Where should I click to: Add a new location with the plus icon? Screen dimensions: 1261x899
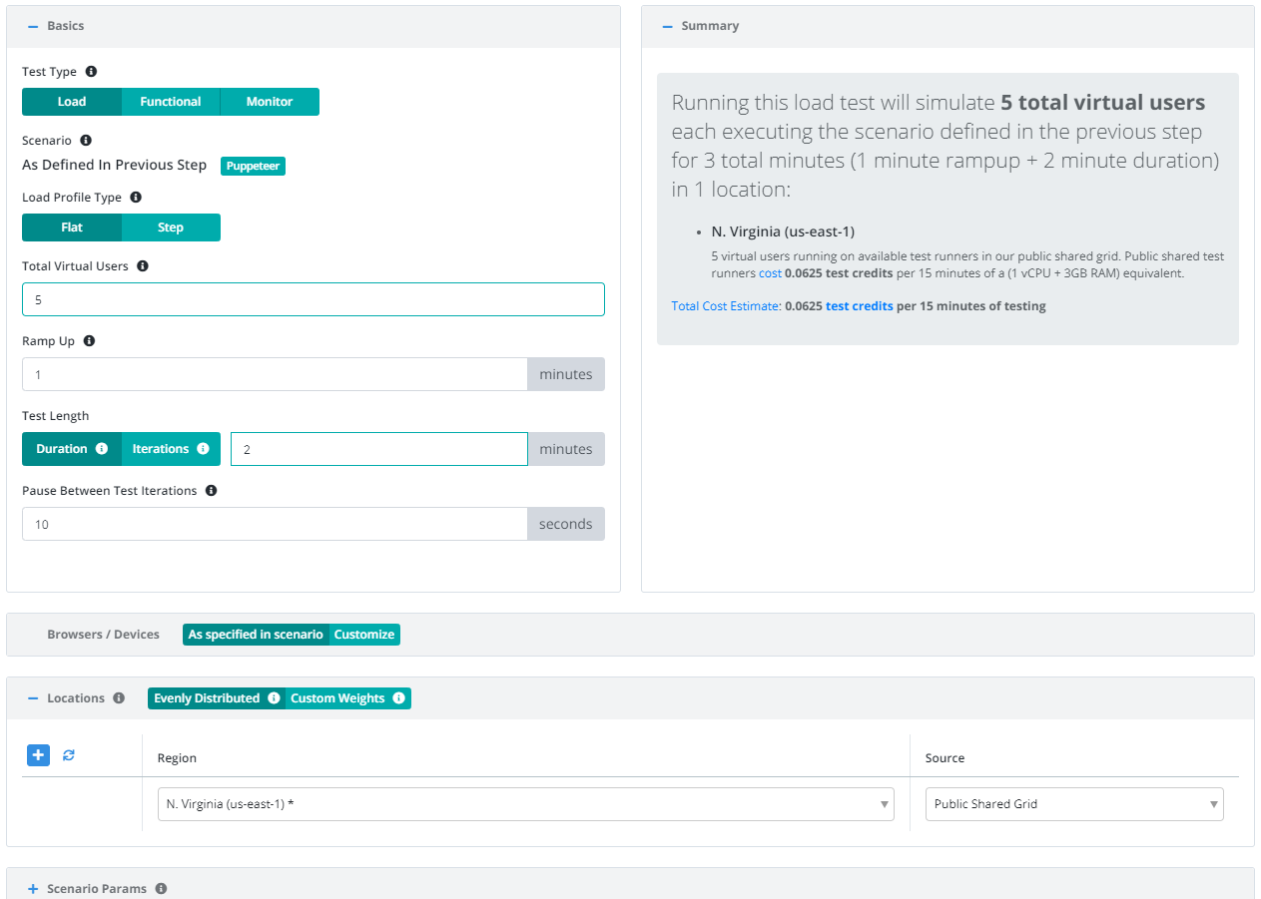(38, 755)
